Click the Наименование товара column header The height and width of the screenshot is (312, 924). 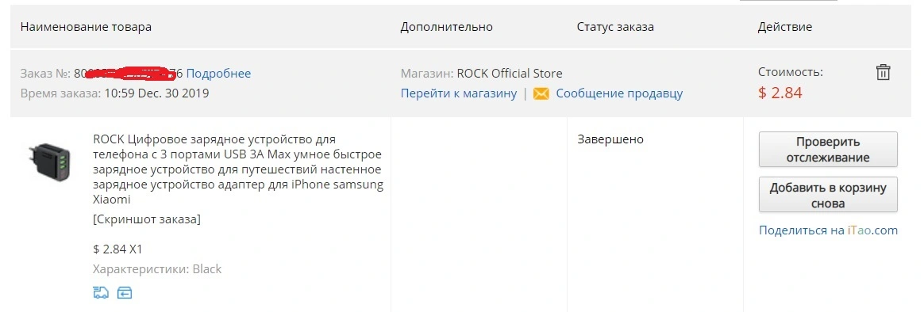click(x=86, y=27)
